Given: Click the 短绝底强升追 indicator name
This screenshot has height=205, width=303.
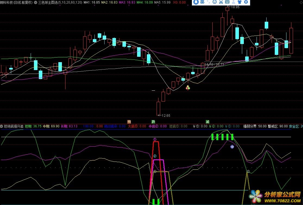Looking at the screenshot, I should [14, 126].
